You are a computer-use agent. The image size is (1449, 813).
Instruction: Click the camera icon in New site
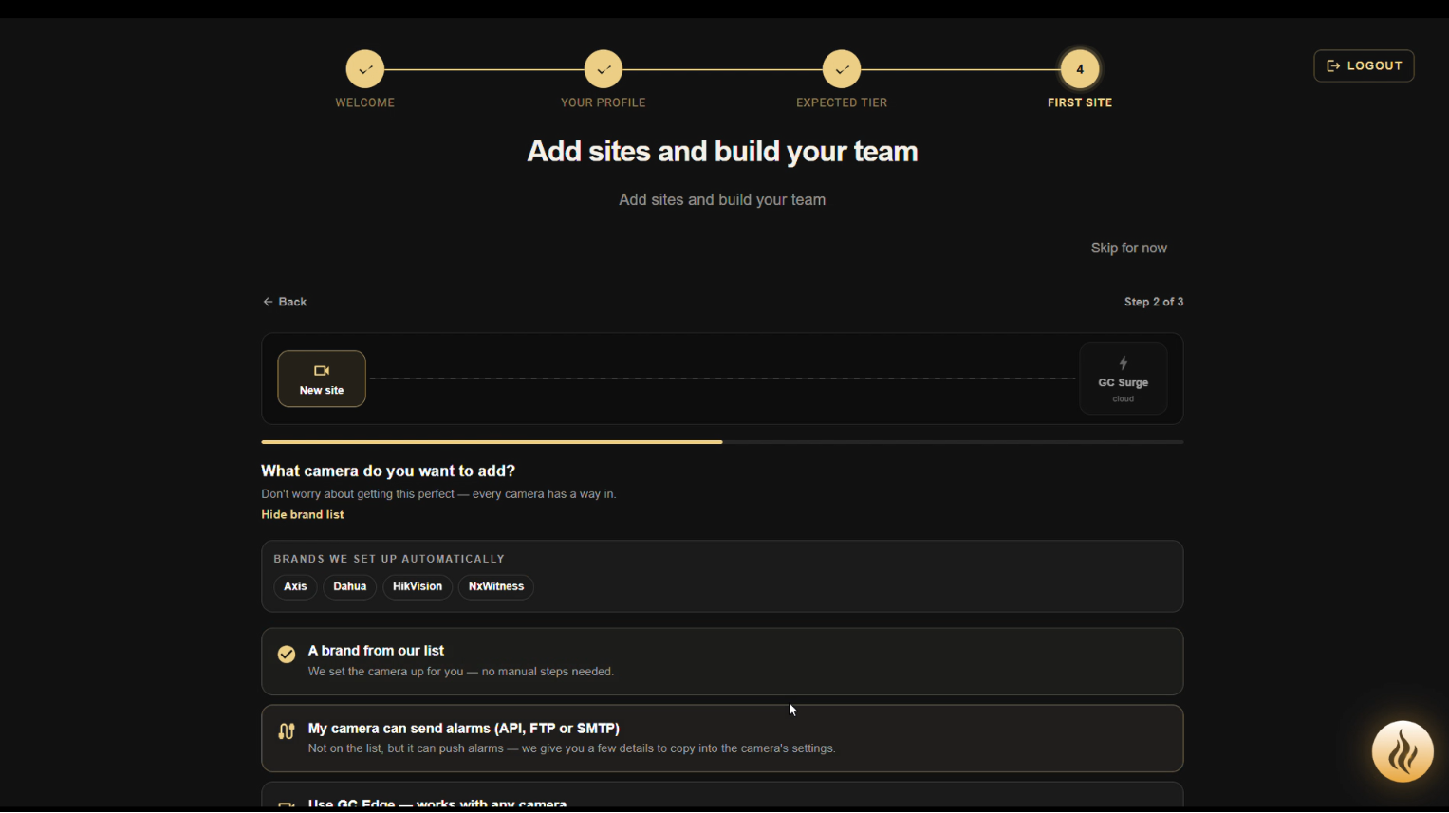pos(322,371)
